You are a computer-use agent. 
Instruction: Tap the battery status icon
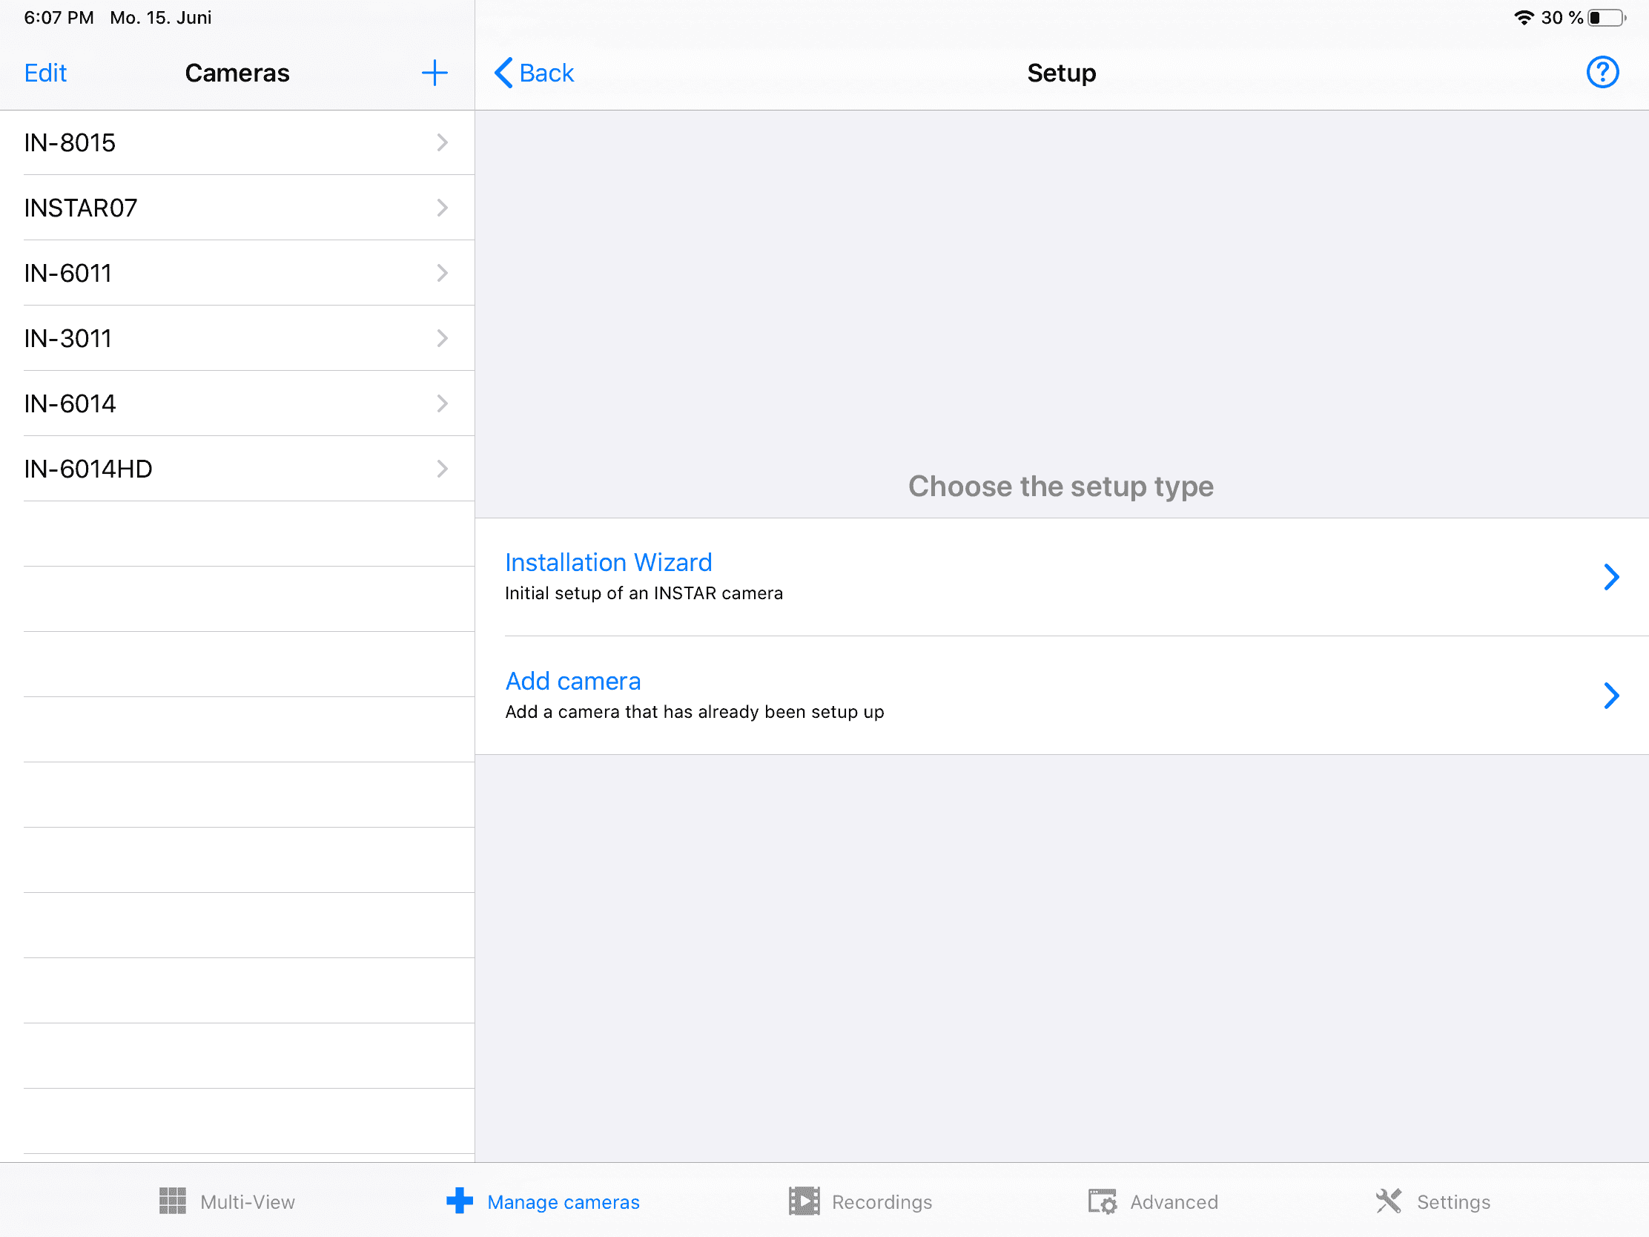tap(1606, 18)
